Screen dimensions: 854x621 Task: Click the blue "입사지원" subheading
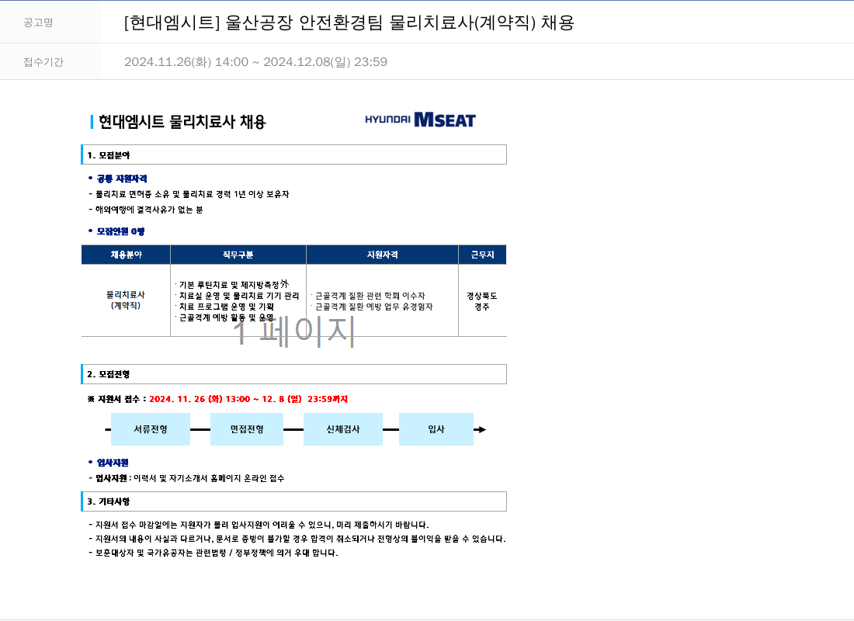point(113,463)
